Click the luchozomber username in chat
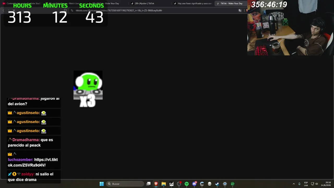334x188 pixels. point(20,160)
